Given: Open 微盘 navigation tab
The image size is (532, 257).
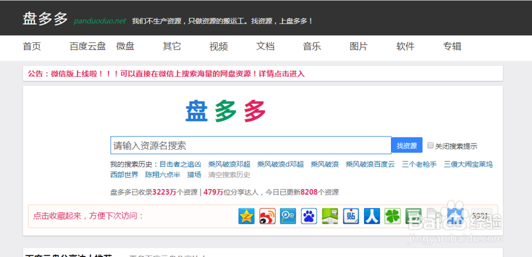Looking at the screenshot, I should [x=125, y=46].
